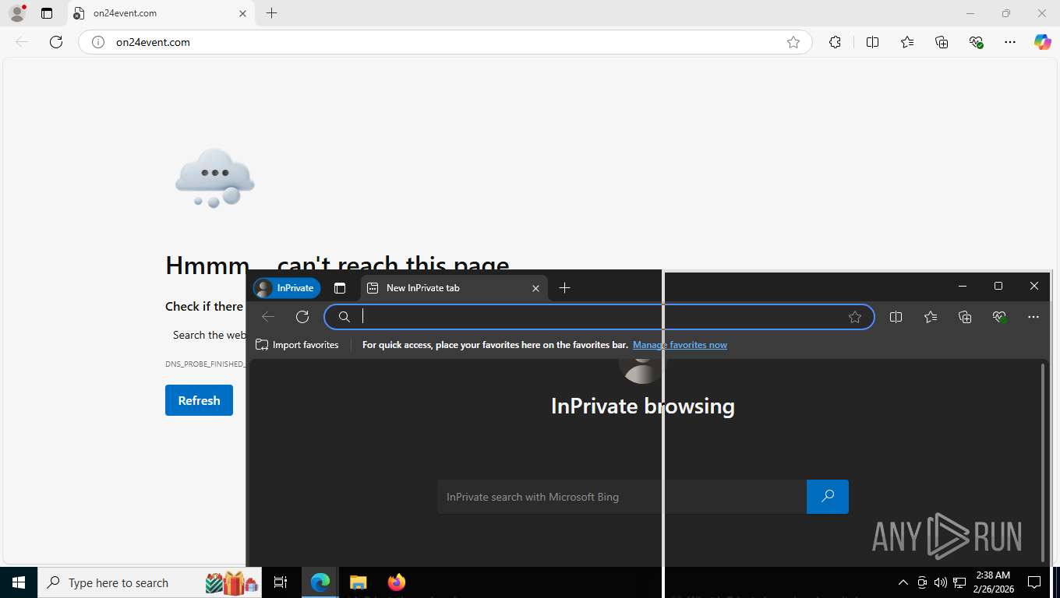
Task: Click the blue Refresh button on error page
Action: pyautogui.click(x=199, y=400)
